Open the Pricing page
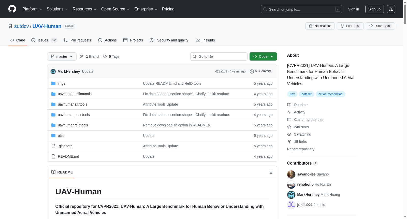 [168, 9]
